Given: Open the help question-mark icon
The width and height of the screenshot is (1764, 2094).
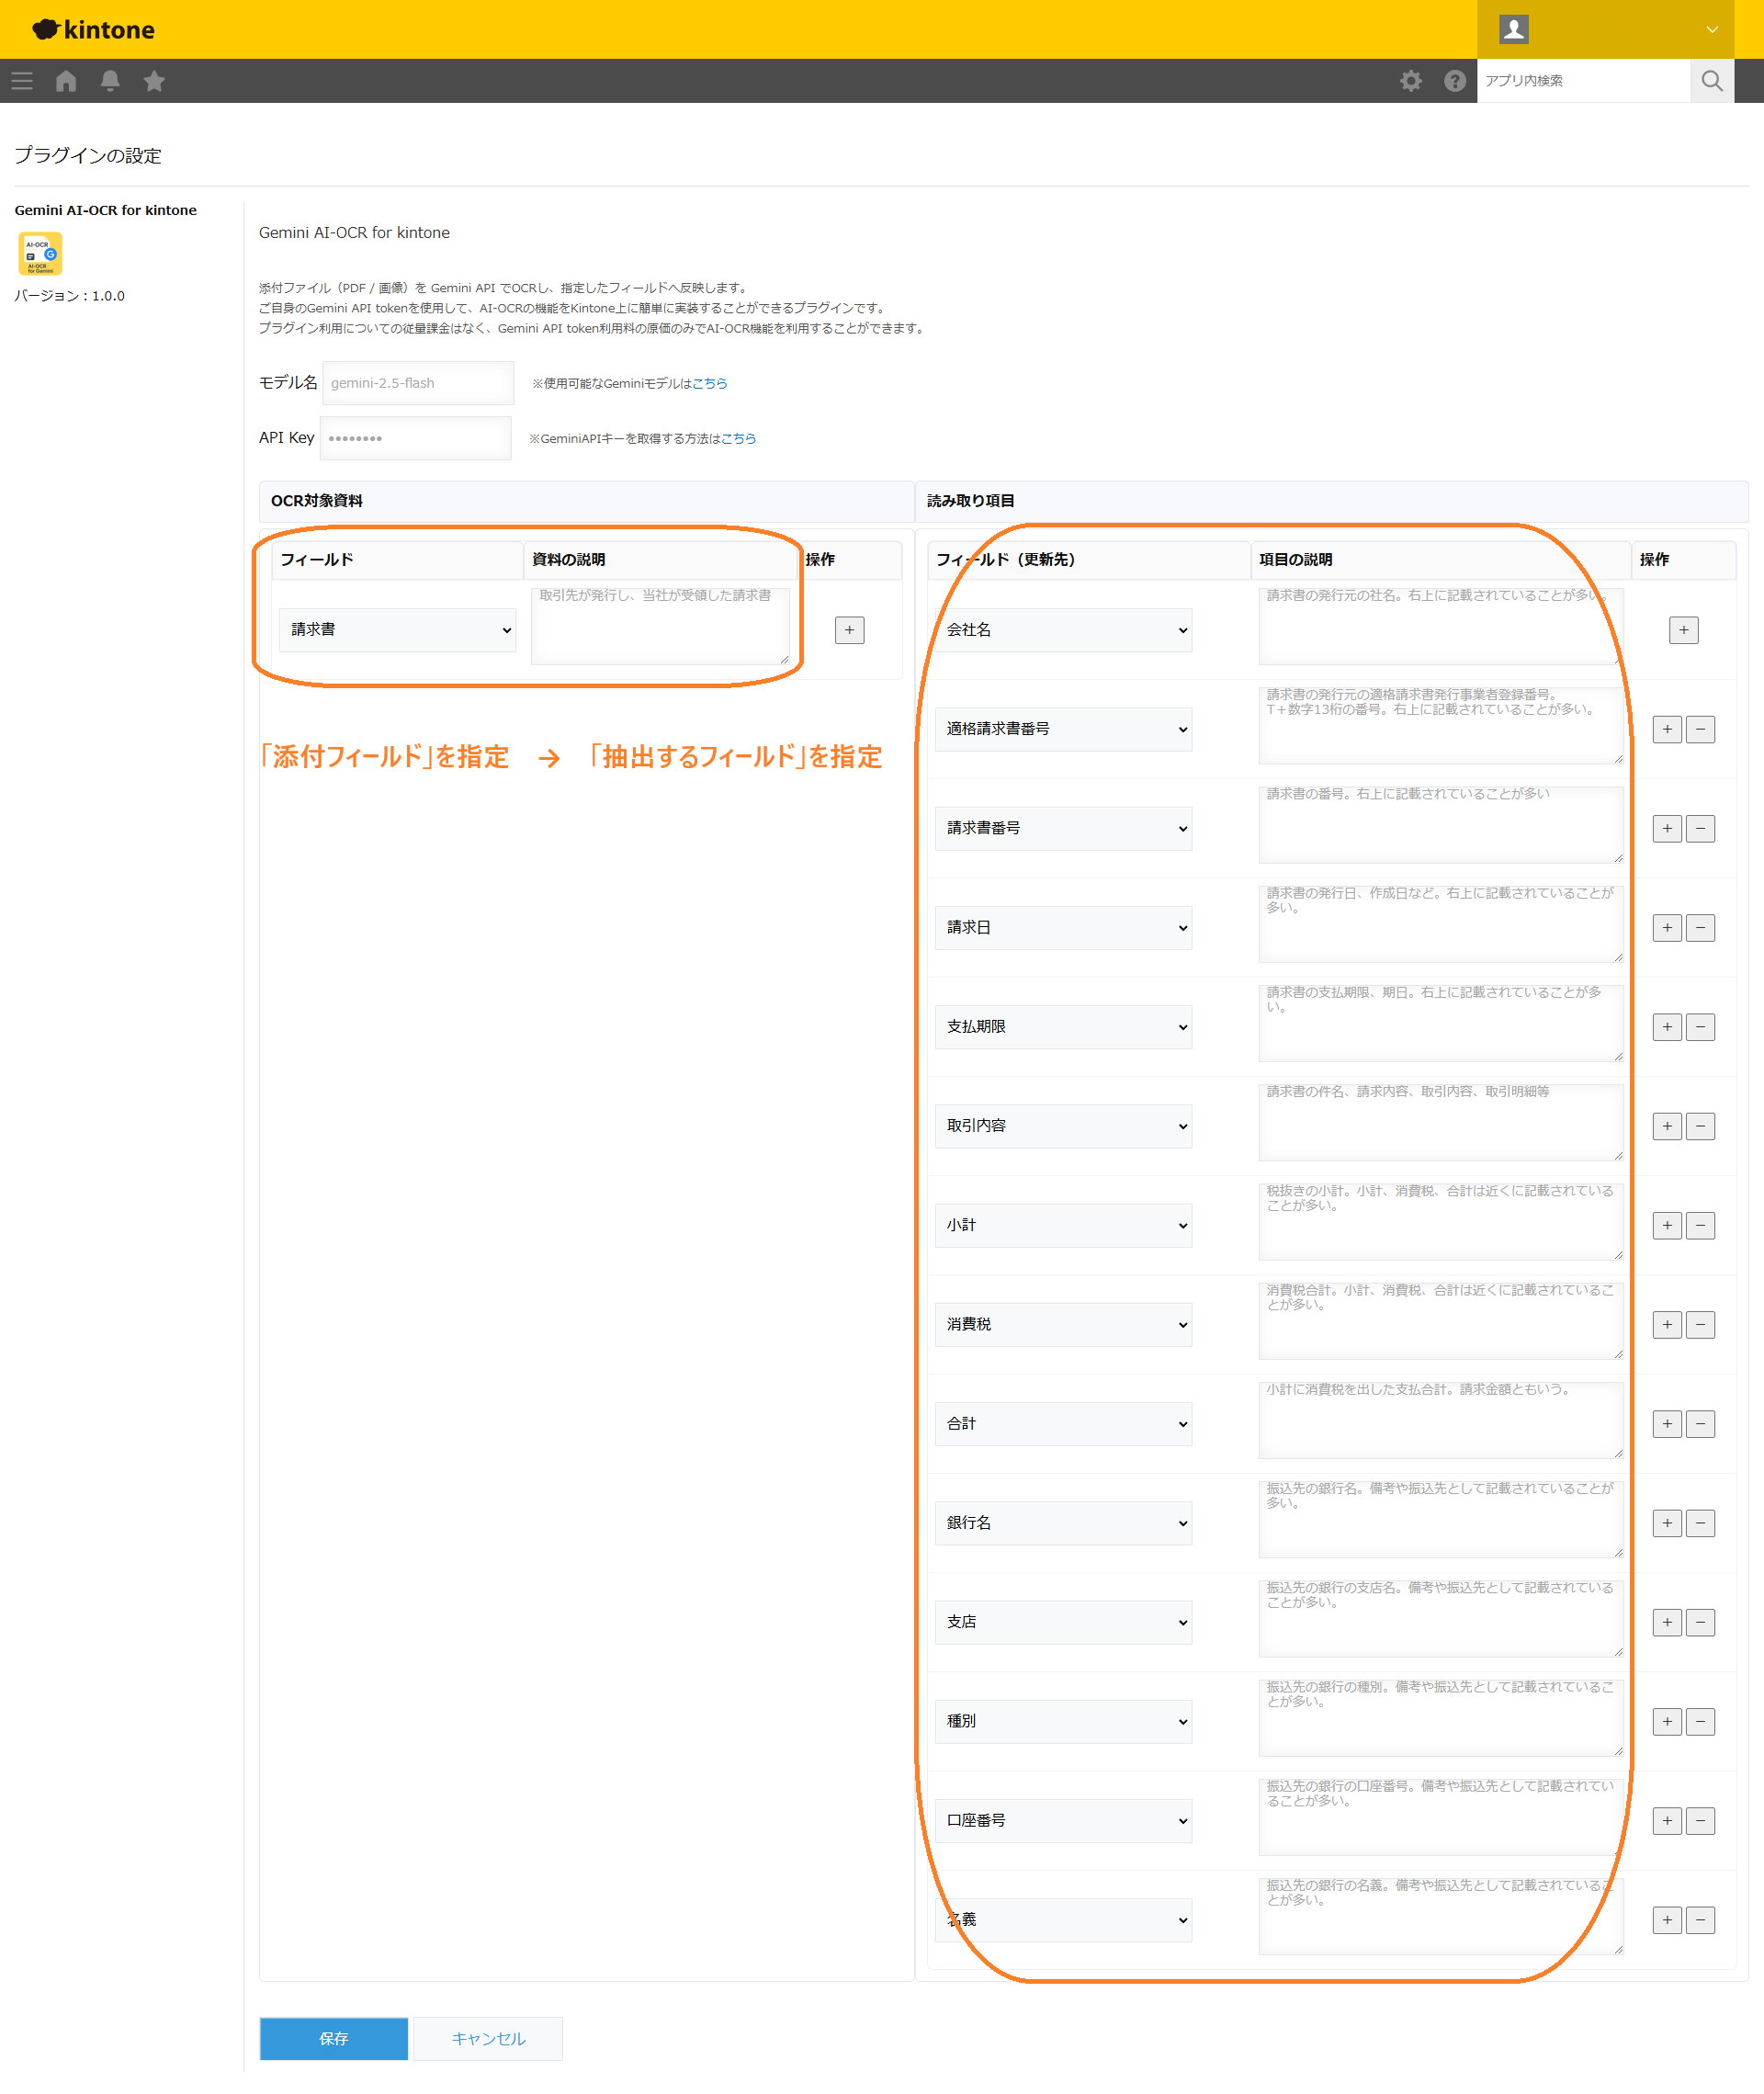Looking at the screenshot, I should (x=1454, y=81).
